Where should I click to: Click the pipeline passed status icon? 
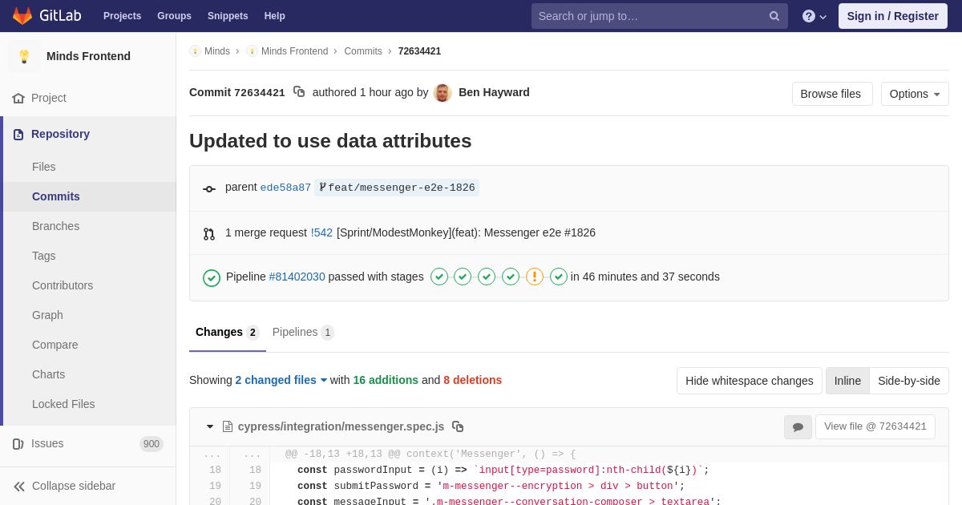(x=212, y=278)
